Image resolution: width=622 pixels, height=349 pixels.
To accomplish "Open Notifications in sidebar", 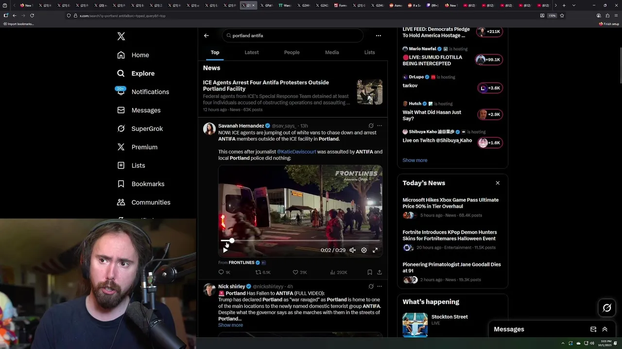I will (143, 92).
